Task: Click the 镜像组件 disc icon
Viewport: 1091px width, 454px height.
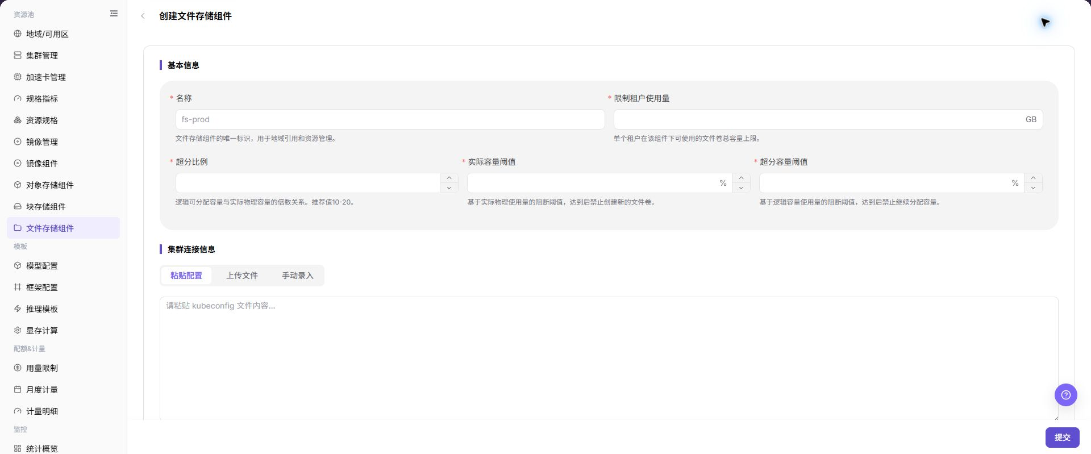Action: [18, 164]
